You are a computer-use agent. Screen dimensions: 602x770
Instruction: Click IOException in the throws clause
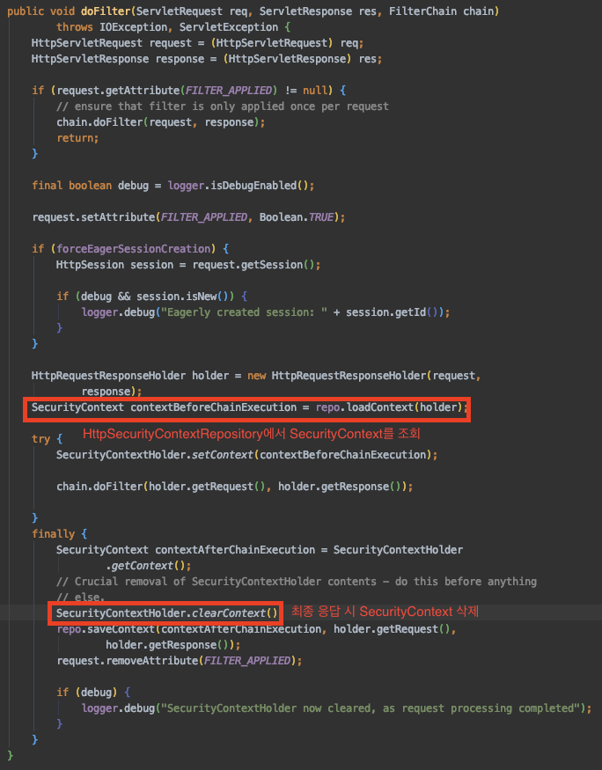coord(133,27)
